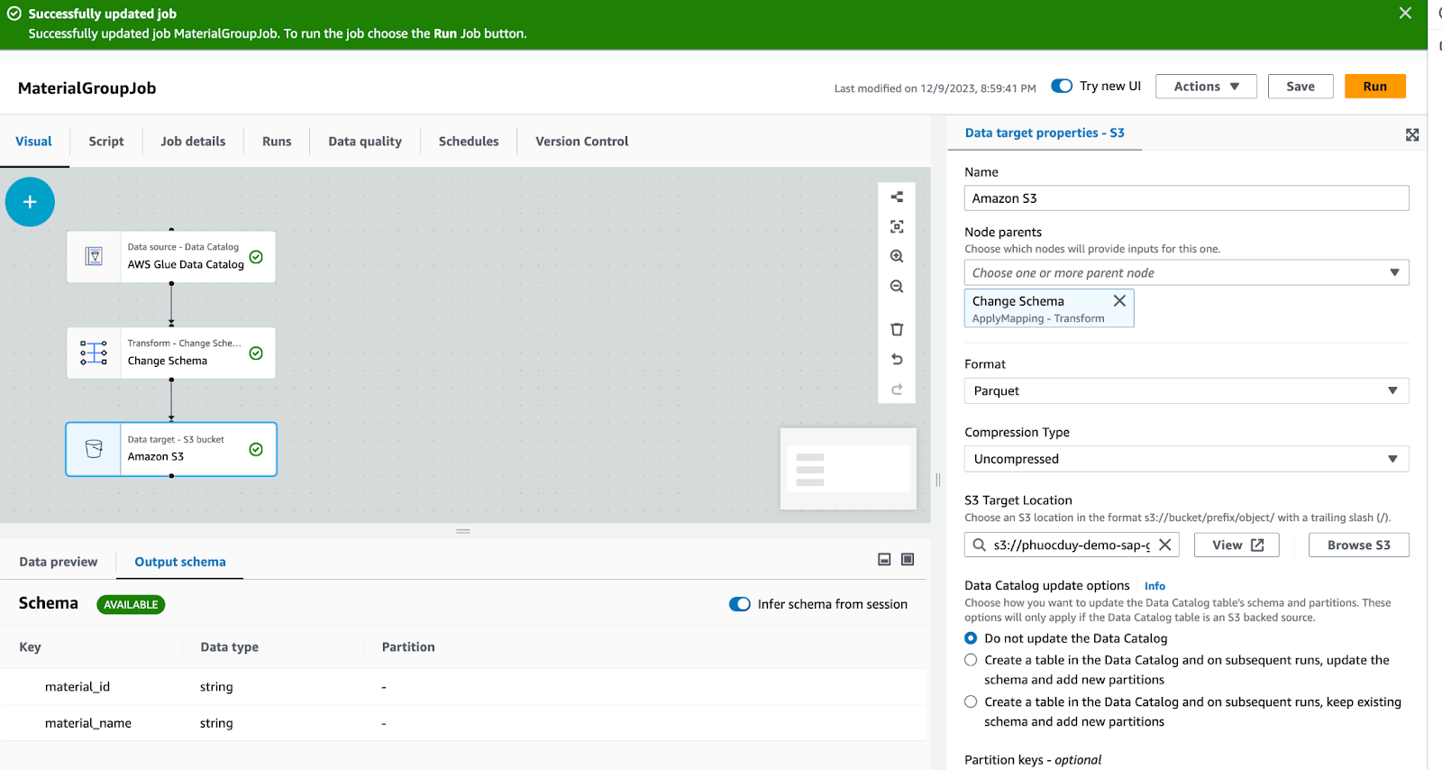Click the green check on Change Schema node
Image resolution: width=1442 pixels, height=770 pixels.
coord(256,353)
